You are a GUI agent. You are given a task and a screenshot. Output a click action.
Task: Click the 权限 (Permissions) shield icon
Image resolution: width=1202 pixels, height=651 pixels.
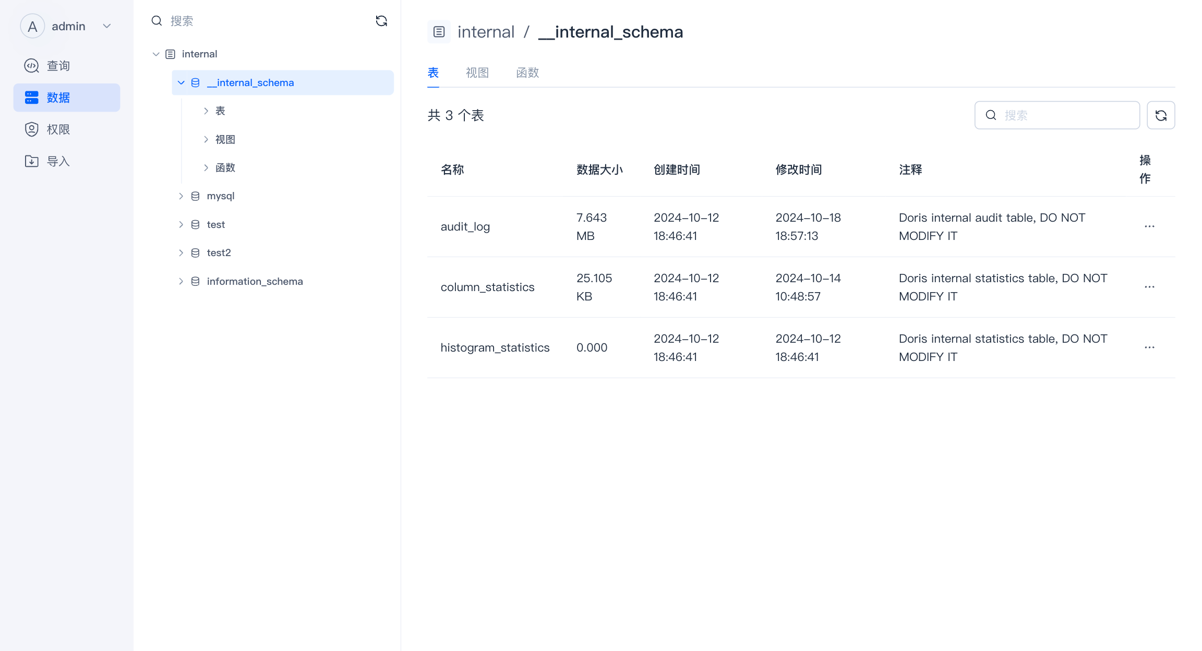32,129
